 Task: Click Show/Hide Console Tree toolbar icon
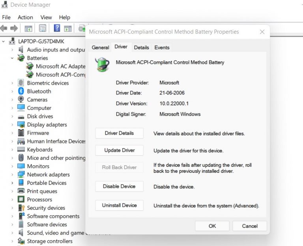28,29
